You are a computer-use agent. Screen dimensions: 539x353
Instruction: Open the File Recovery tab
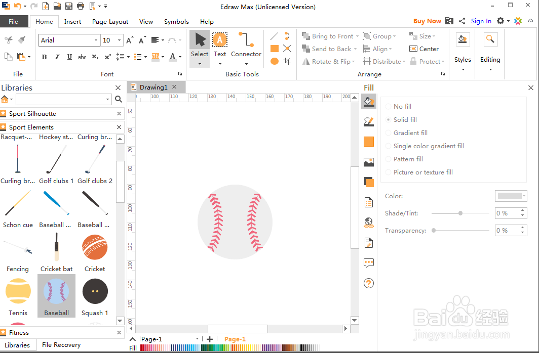click(x=61, y=345)
